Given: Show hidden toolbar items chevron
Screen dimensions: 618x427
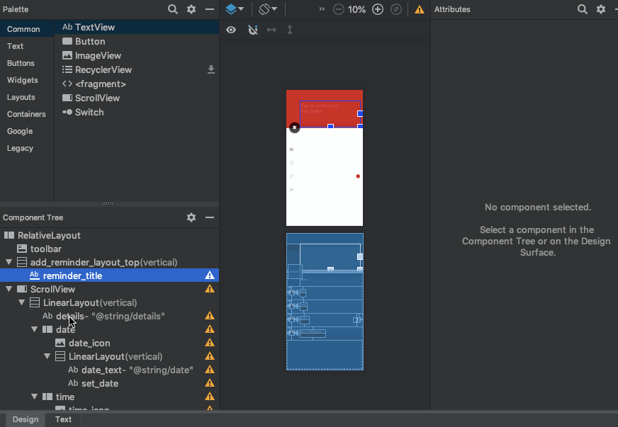Looking at the screenshot, I should click(x=322, y=9).
